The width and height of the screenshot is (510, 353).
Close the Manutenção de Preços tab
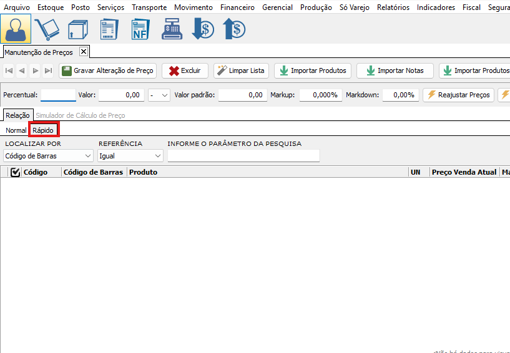(x=84, y=52)
